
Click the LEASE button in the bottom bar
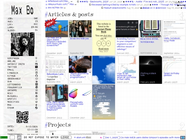pos(66,137)
